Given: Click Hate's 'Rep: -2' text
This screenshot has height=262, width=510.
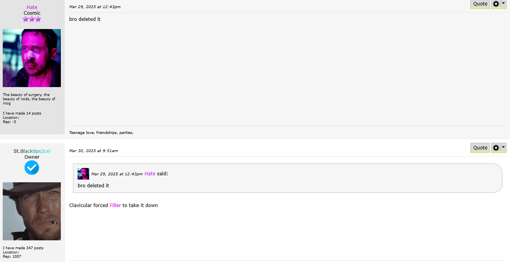Looking at the screenshot, I should click(x=10, y=122).
